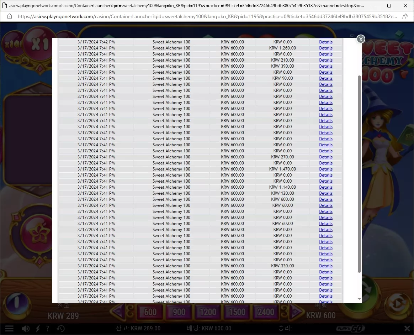
Task: Select the 600 bet value
Action: point(150,312)
